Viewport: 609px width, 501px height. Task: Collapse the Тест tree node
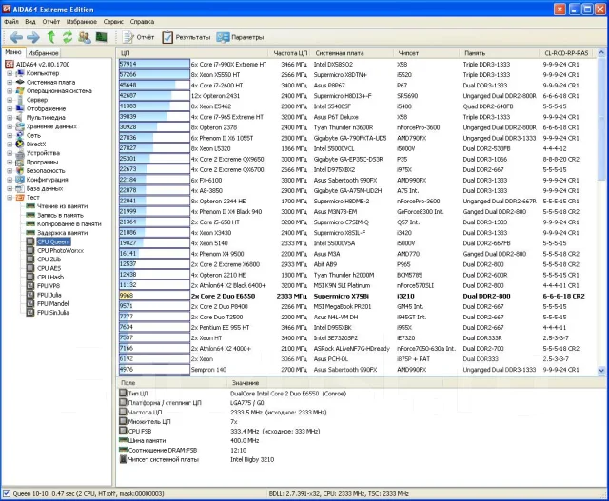click(10, 197)
